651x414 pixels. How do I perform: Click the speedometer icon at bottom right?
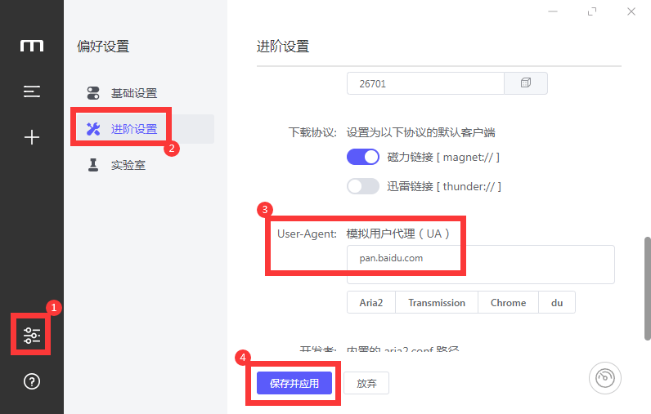coord(604,379)
